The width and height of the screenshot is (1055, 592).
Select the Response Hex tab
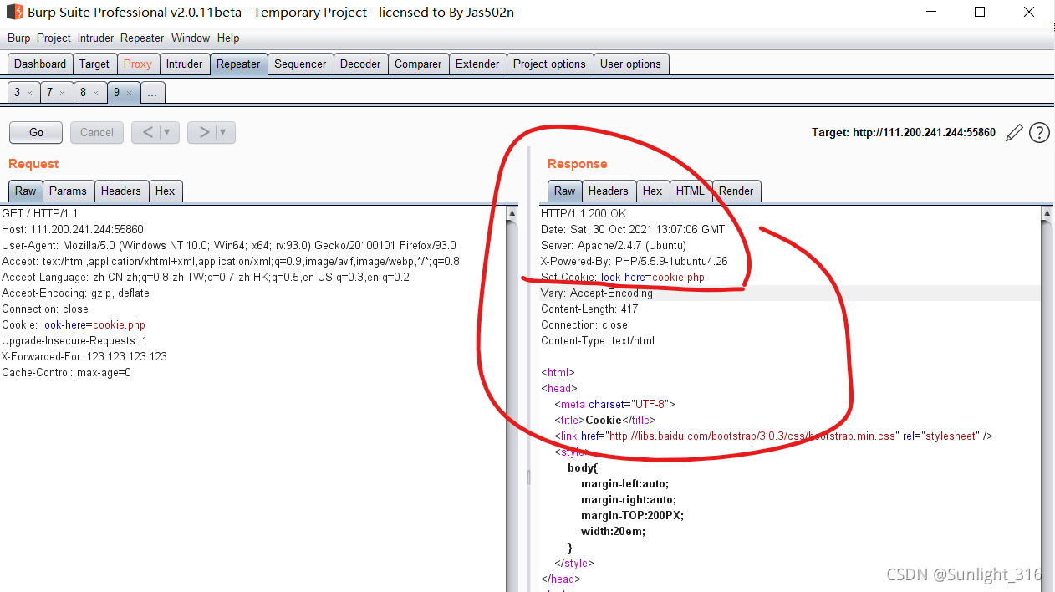(x=653, y=191)
